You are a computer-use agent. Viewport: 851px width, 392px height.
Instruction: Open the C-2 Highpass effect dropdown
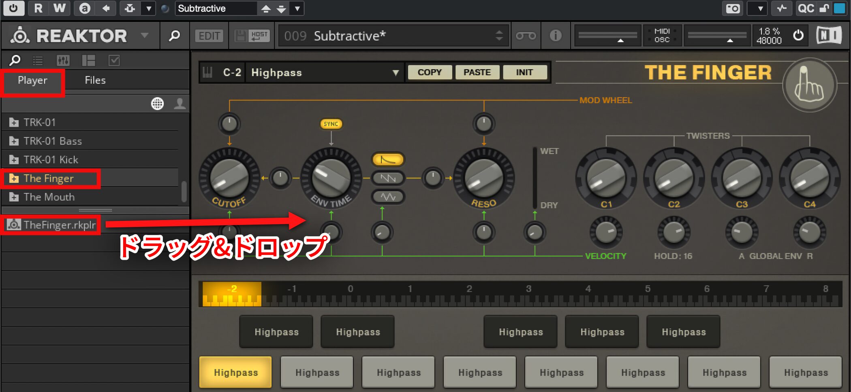click(x=324, y=72)
